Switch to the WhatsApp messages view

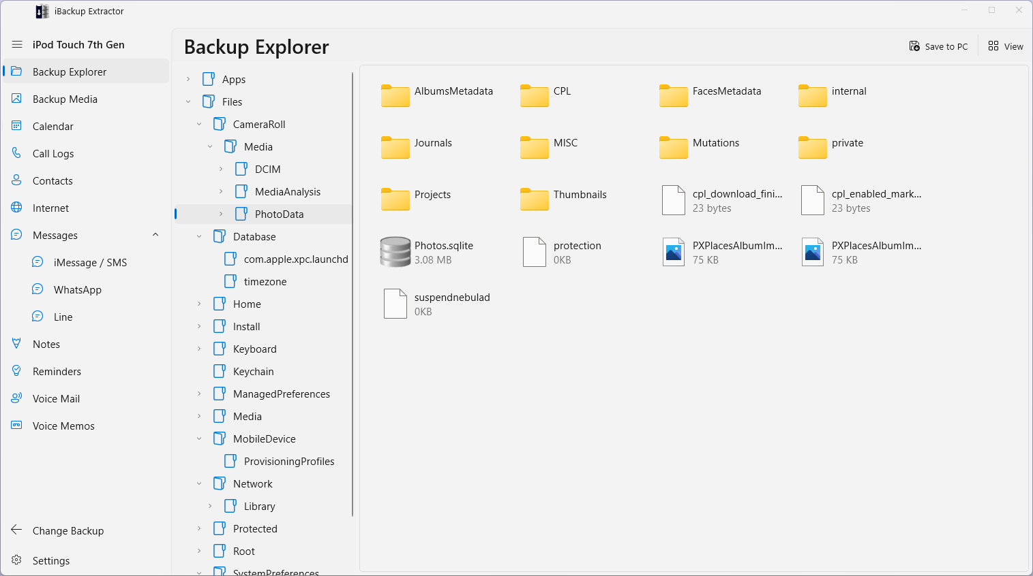tap(76, 289)
